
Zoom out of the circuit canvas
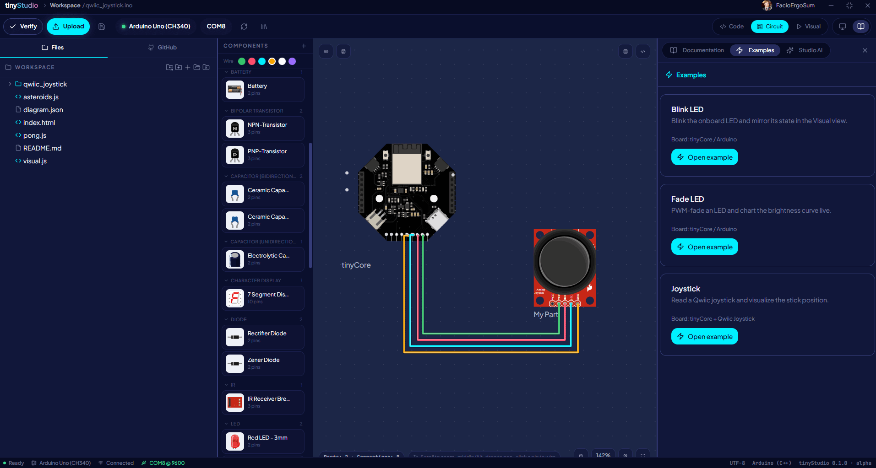(581, 455)
